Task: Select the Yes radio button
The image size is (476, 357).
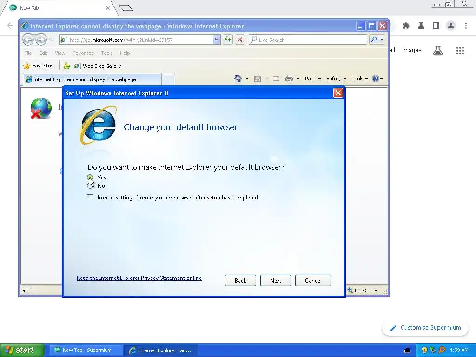Action: tap(90, 177)
